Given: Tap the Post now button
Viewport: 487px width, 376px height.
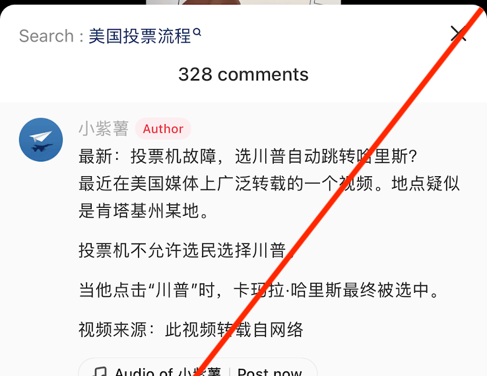Looking at the screenshot, I should 270,371.
